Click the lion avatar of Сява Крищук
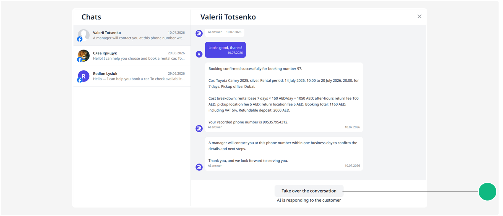503x216 pixels. [x=84, y=56]
